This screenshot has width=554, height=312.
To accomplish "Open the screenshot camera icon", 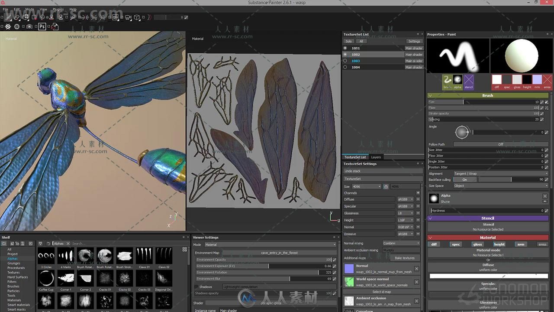I will 29,26.
